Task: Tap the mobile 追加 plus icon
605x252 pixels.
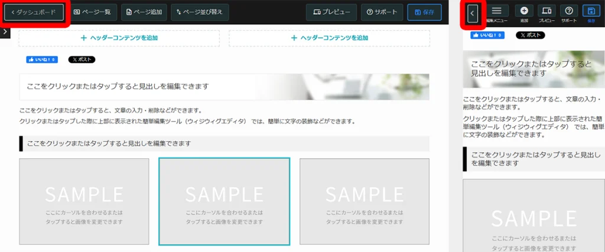Action: (523, 11)
